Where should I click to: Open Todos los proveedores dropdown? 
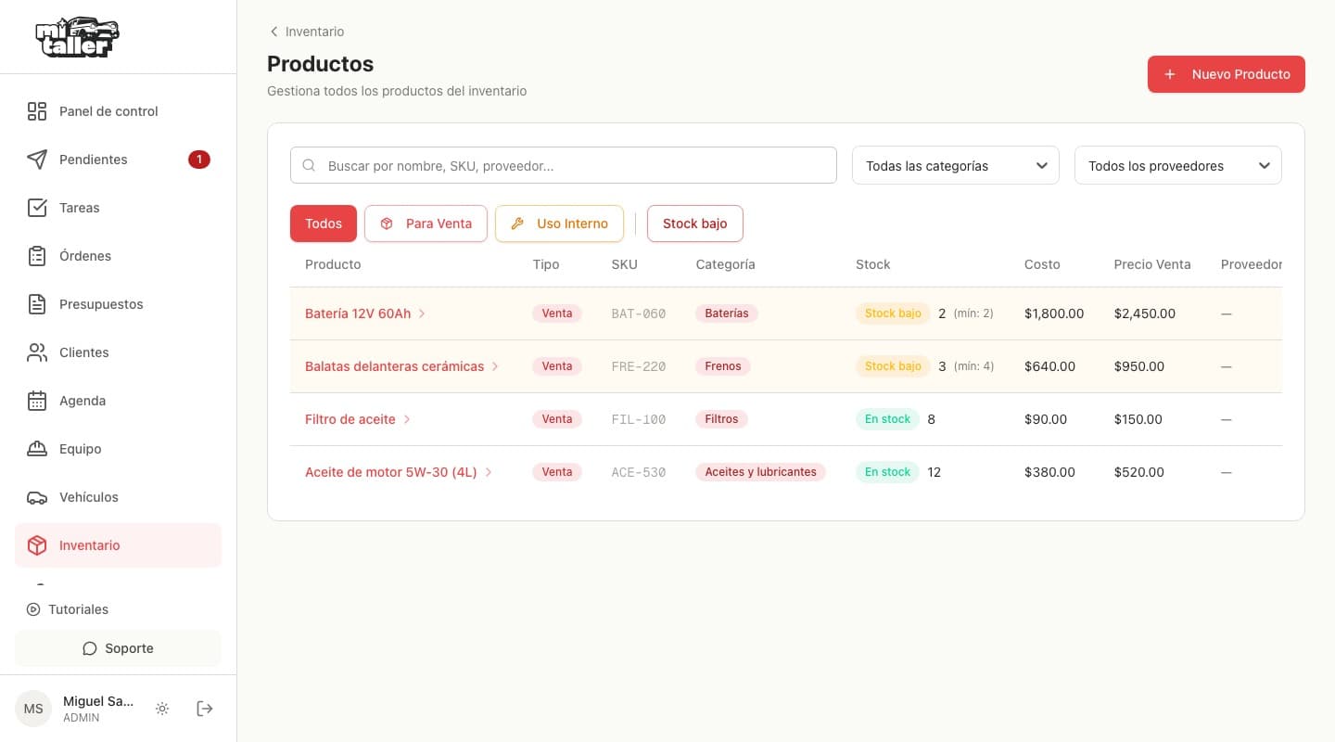tap(1178, 165)
